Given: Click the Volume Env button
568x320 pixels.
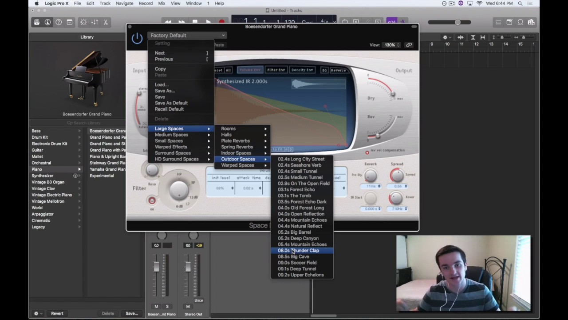Looking at the screenshot, I should click(x=249, y=70).
